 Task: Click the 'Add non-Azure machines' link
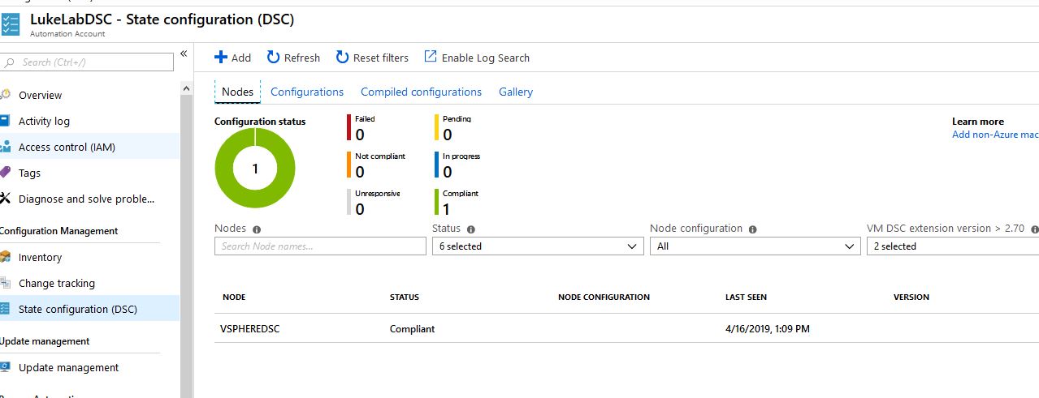click(x=995, y=135)
